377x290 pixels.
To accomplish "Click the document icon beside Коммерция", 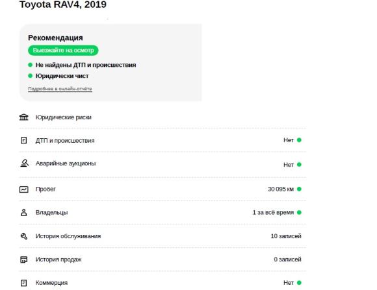I will (23, 283).
